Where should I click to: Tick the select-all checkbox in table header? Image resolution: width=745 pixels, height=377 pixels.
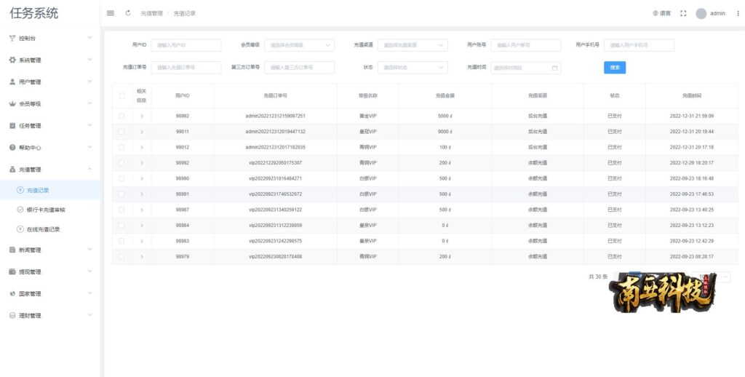(x=121, y=95)
